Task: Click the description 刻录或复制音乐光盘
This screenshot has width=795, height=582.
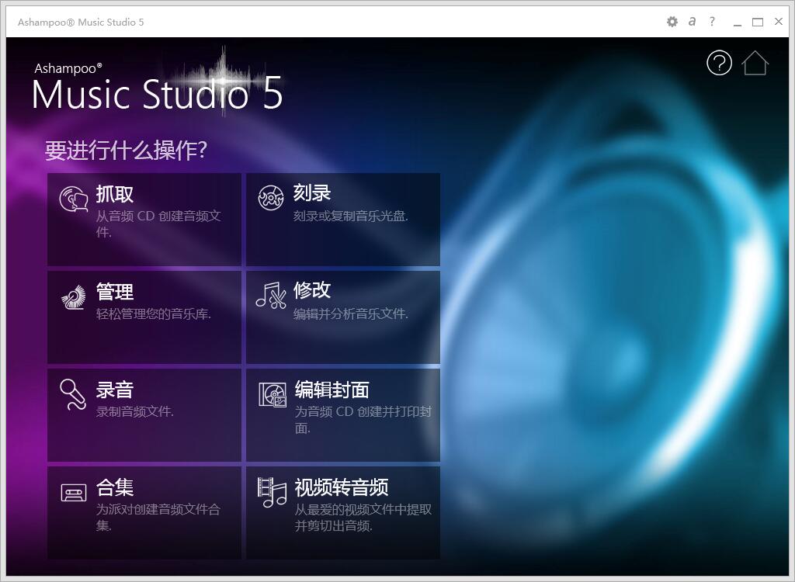Action: point(351,216)
